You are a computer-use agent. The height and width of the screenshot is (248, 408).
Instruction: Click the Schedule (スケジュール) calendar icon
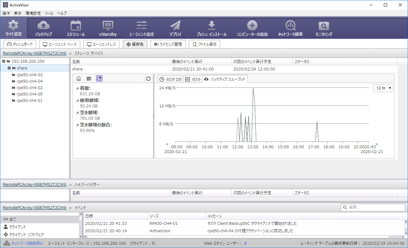pos(76,26)
